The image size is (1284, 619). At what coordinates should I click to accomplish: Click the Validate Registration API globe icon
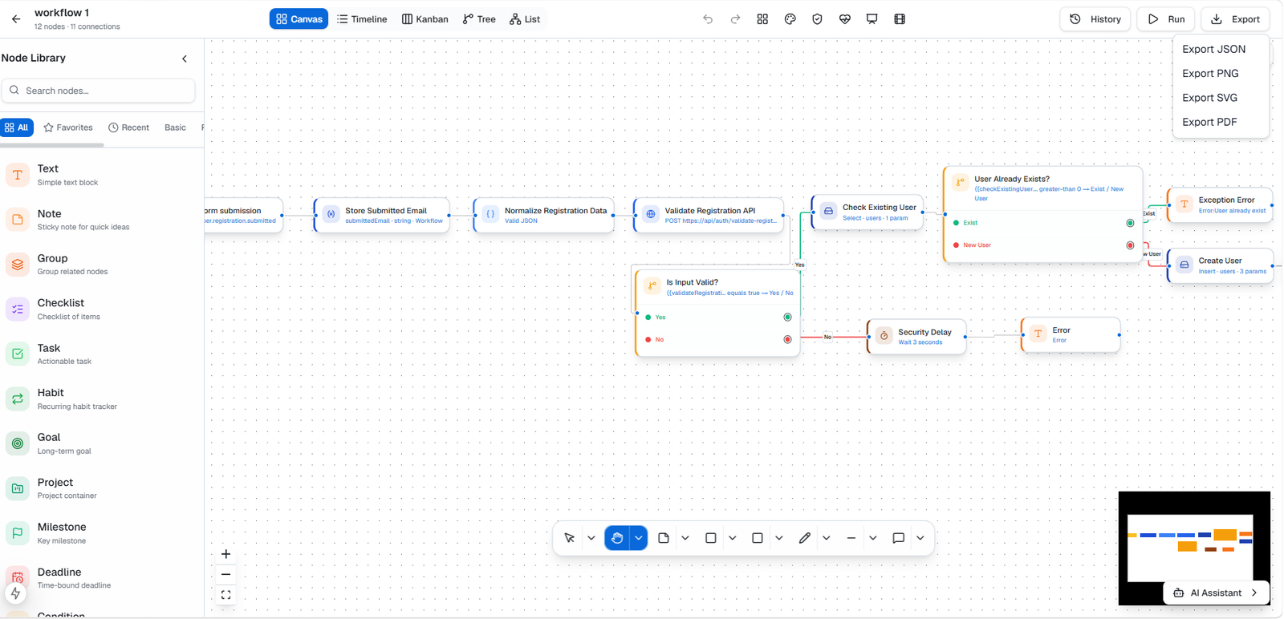point(651,214)
